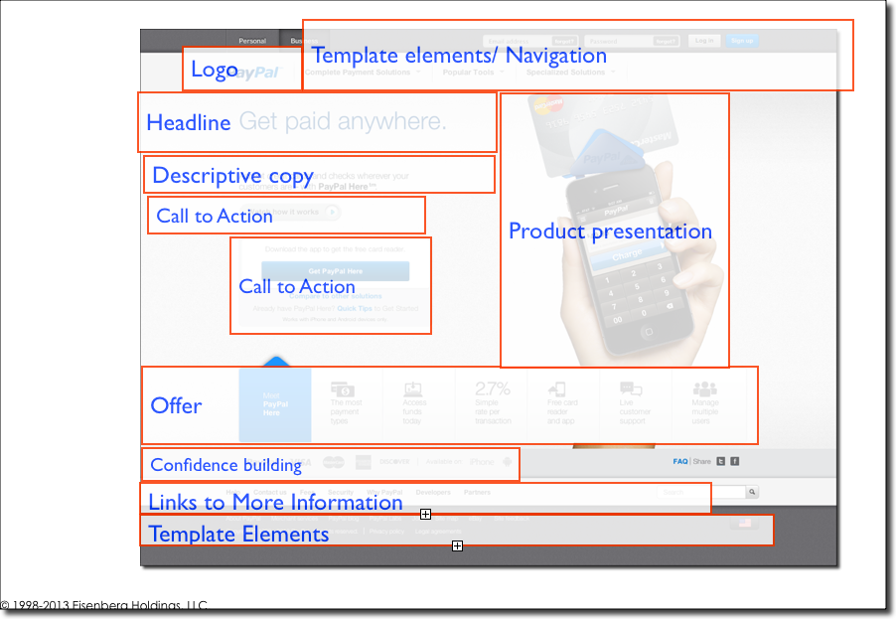The width and height of the screenshot is (896, 619).
Task: Select the 'Access funds today' icon
Action: pos(413,389)
